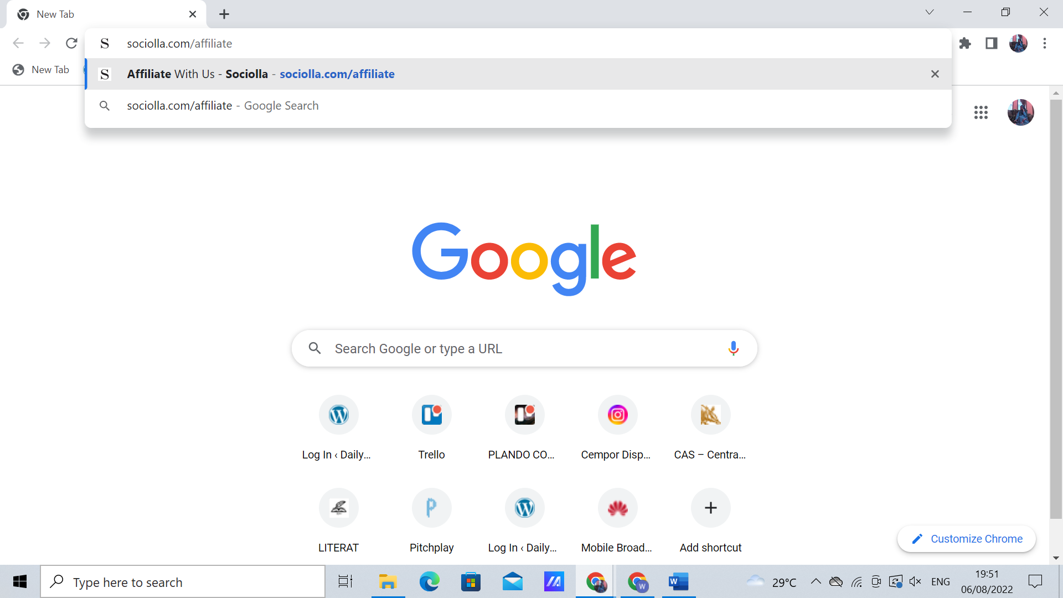Start voice search with the microphone icon
Viewport: 1063px width, 598px height.
pos(733,348)
